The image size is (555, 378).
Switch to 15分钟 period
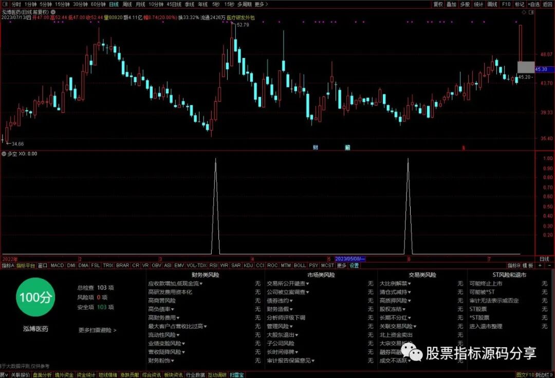pos(62,4)
